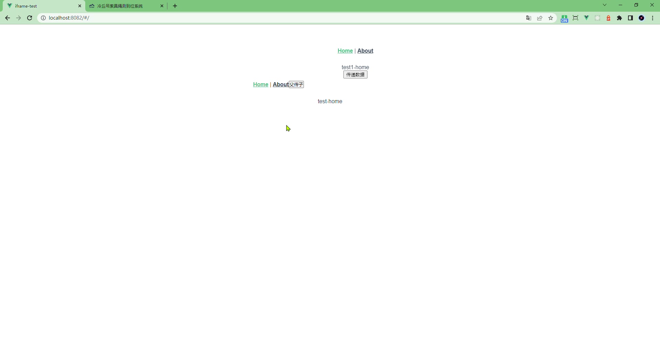The width and height of the screenshot is (660, 355).
Task: Open the profile avatar menu
Action: point(641,18)
